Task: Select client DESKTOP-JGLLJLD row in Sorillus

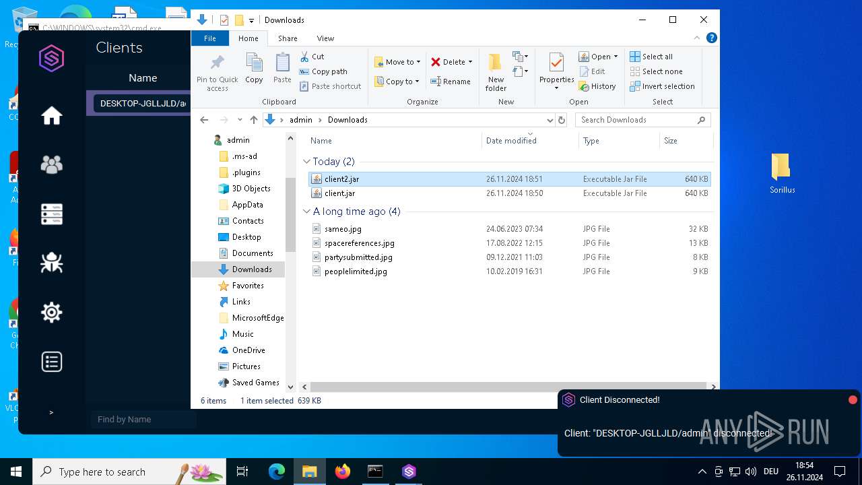Action: click(x=139, y=103)
